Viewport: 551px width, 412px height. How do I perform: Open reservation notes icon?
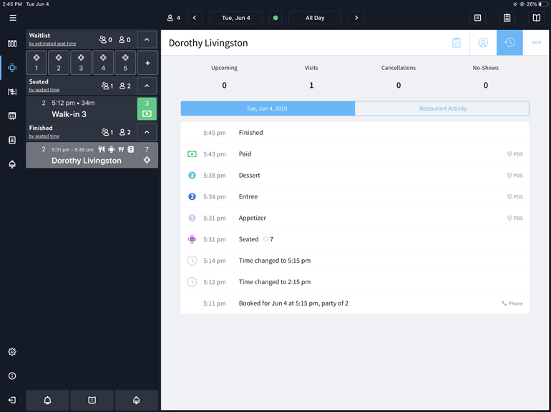pos(456,43)
